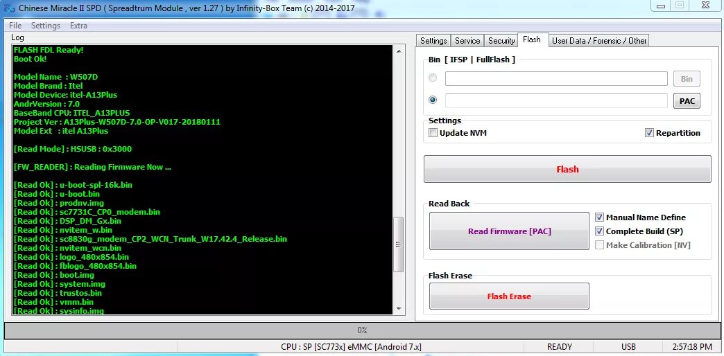The height and width of the screenshot is (356, 724).
Task: Switch to the Settings tab
Action: pyautogui.click(x=433, y=41)
